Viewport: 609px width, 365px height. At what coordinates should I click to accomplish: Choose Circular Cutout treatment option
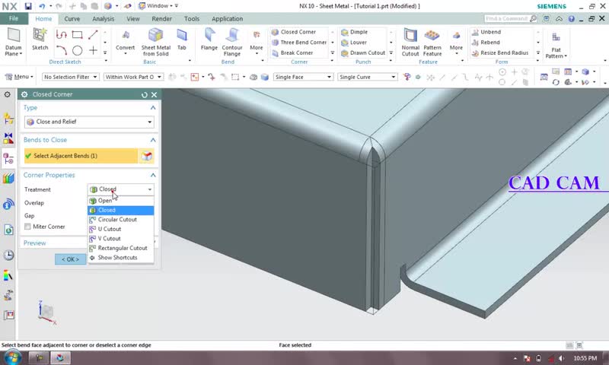click(121, 220)
